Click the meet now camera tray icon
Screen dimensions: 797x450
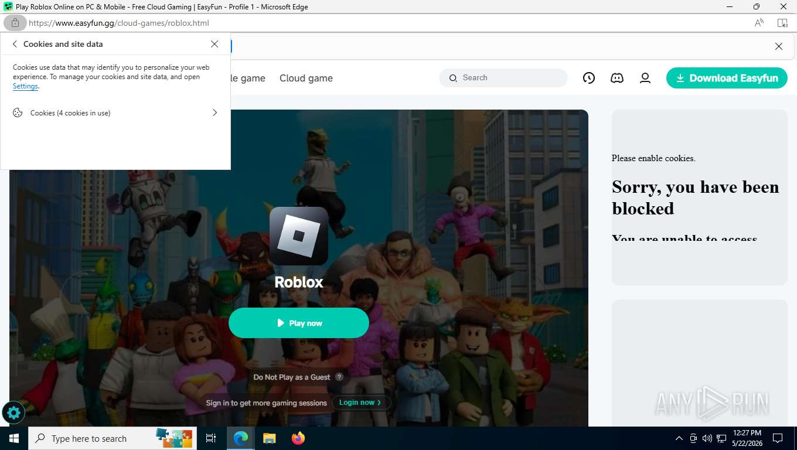(693, 438)
